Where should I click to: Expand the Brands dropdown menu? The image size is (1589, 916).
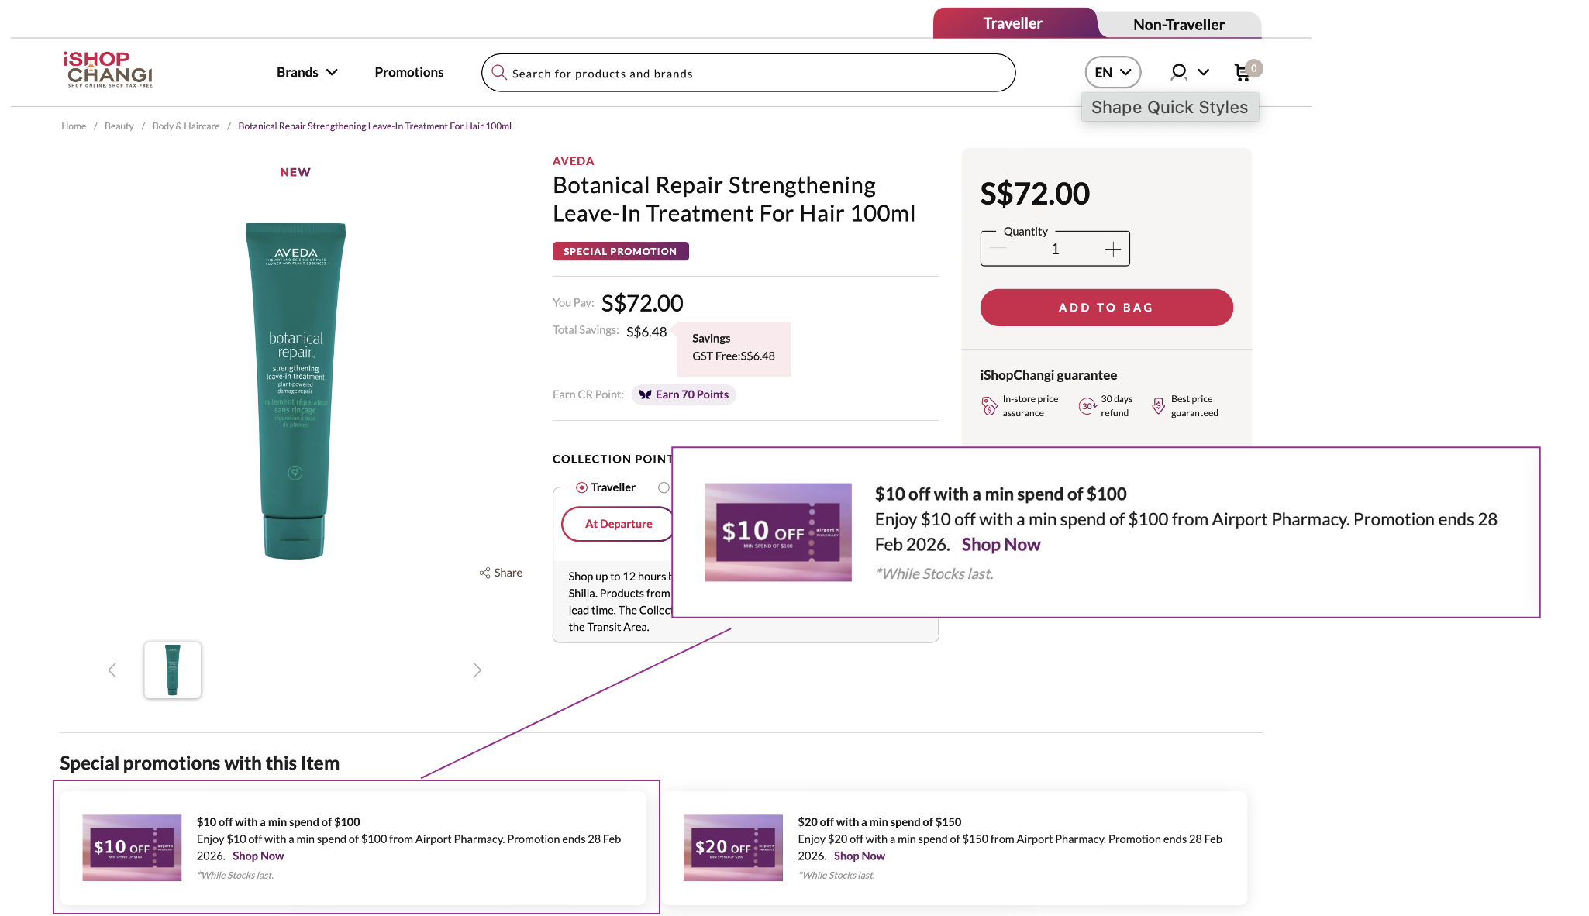[307, 72]
